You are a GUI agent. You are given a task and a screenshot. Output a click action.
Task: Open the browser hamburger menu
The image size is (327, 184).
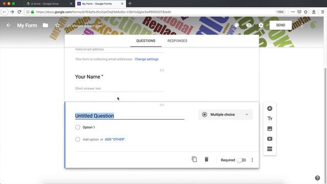(322, 12)
